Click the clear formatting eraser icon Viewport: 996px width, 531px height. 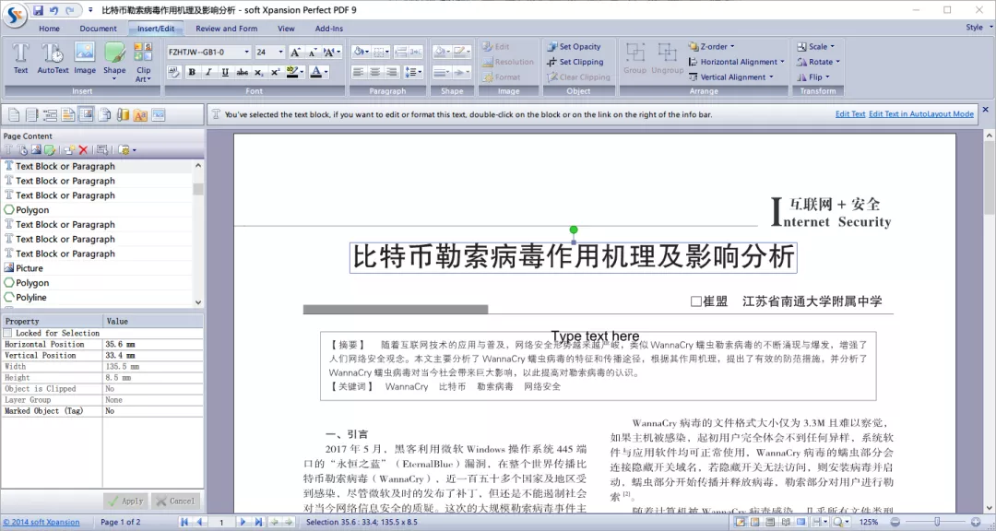(173, 73)
